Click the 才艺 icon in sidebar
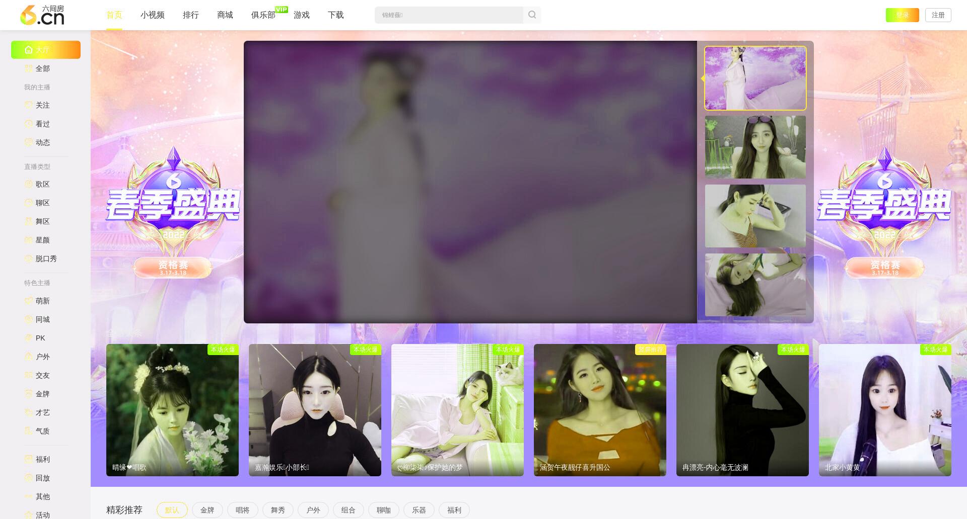The image size is (967, 519). pos(29,412)
